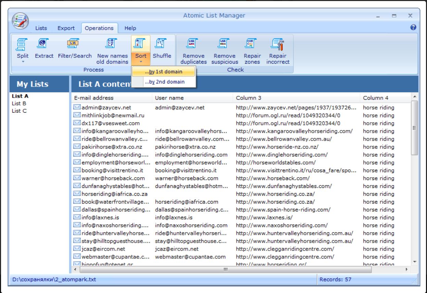The image size is (427, 293).
Task: Click envelope icon beside booking@visittrentino.it
Action: click(77, 170)
